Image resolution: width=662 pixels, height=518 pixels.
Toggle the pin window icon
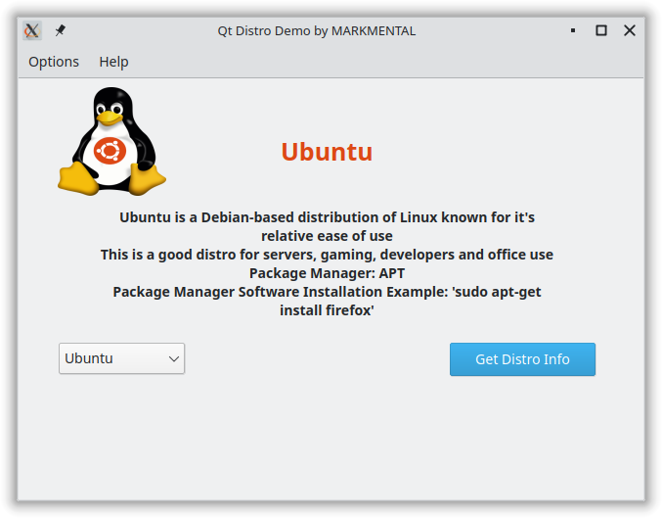61,30
